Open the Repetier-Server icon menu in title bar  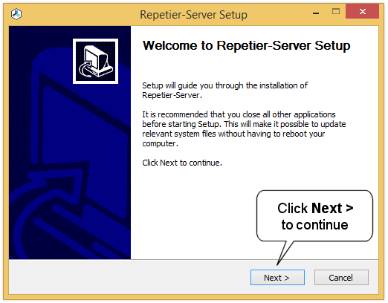coord(16,14)
